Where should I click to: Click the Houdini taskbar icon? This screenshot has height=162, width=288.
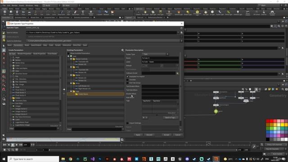216,159
